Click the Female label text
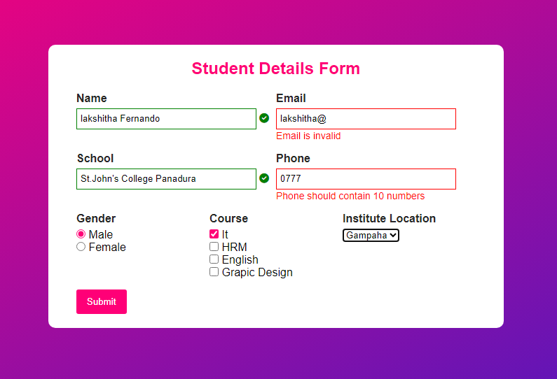The width and height of the screenshot is (557, 379). [107, 247]
